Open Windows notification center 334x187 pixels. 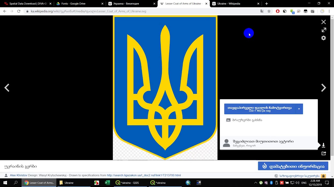pos(327,183)
